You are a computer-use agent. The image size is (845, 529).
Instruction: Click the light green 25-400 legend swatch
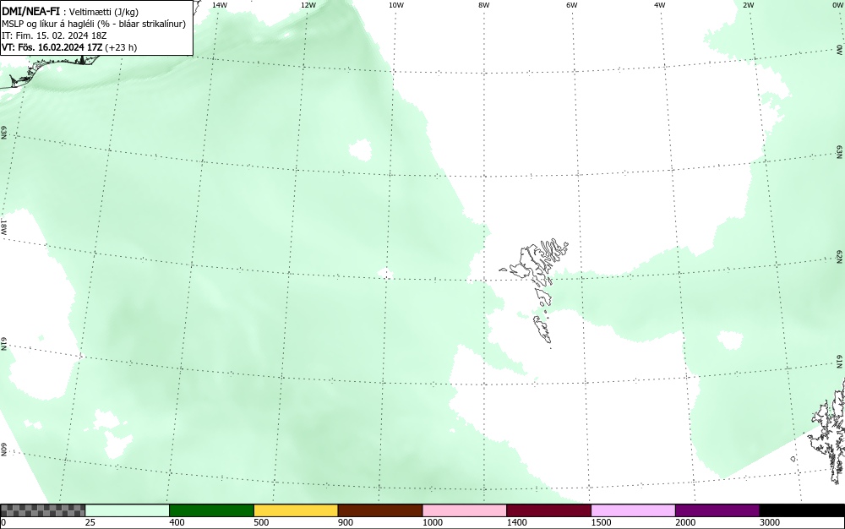128,510
